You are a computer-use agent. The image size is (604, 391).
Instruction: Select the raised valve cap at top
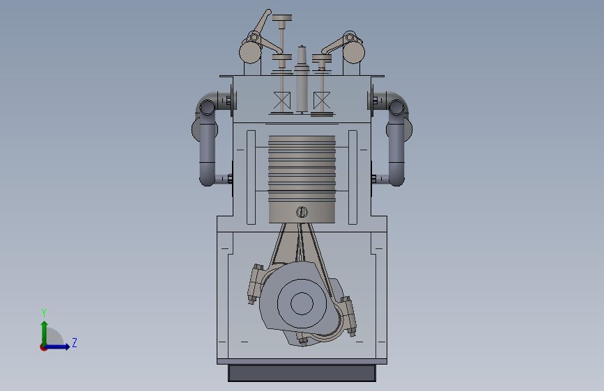click(282, 17)
